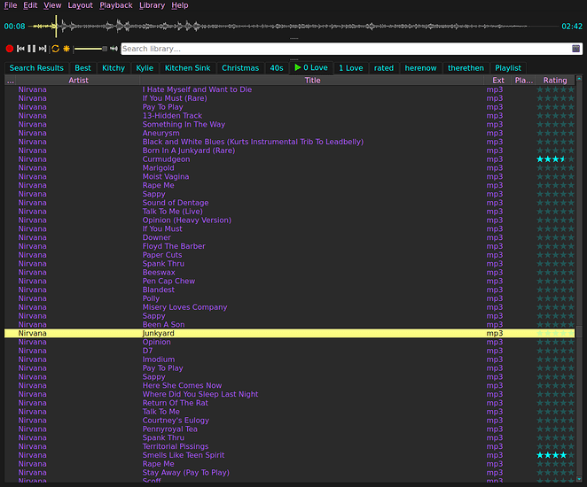This screenshot has width=587, height=487.
Task: Rate Polly with stars
Action: coord(555,298)
